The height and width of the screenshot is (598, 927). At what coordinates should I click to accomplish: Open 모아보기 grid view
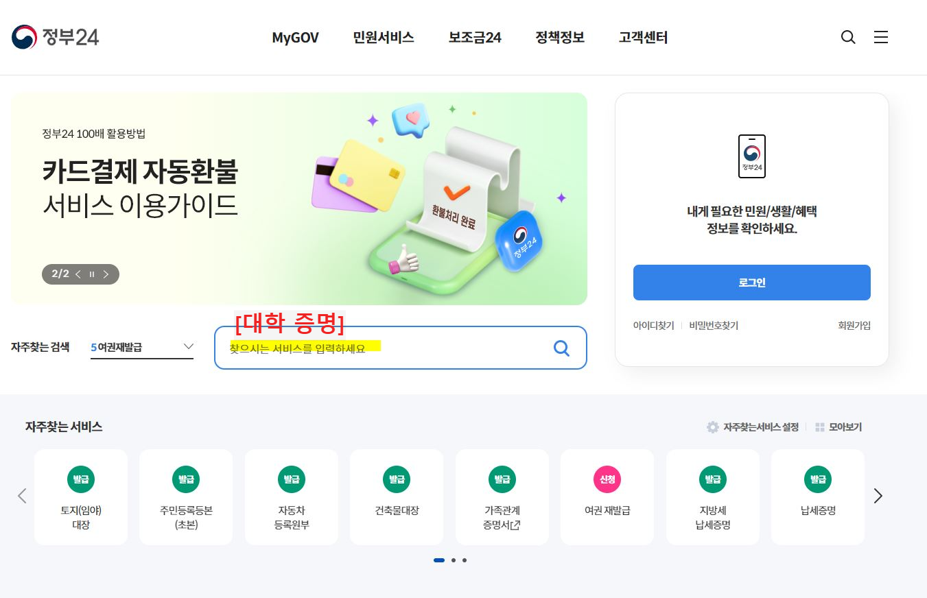click(838, 427)
